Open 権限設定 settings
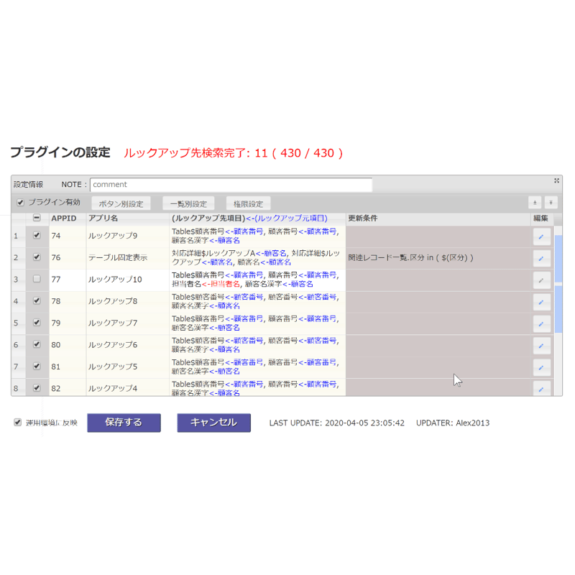The width and height of the screenshot is (575, 575). click(x=248, y=203)
